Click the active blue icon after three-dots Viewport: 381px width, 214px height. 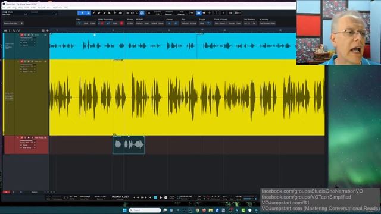(x=198, y=13)
